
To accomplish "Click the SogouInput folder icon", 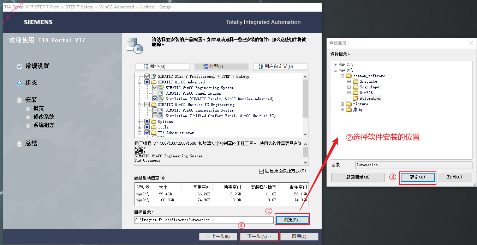I will pyautogui.click(x=355, y=87).
